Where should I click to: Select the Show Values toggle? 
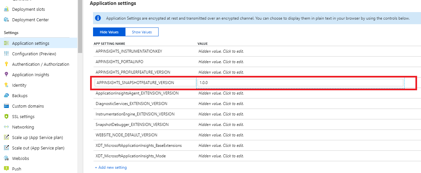(x=142, y=32)
